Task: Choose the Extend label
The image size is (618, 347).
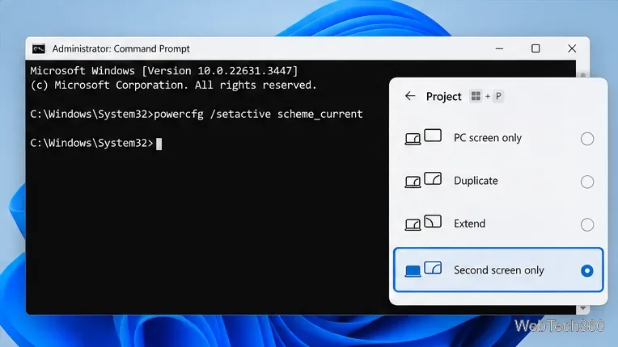Action: 469,224
